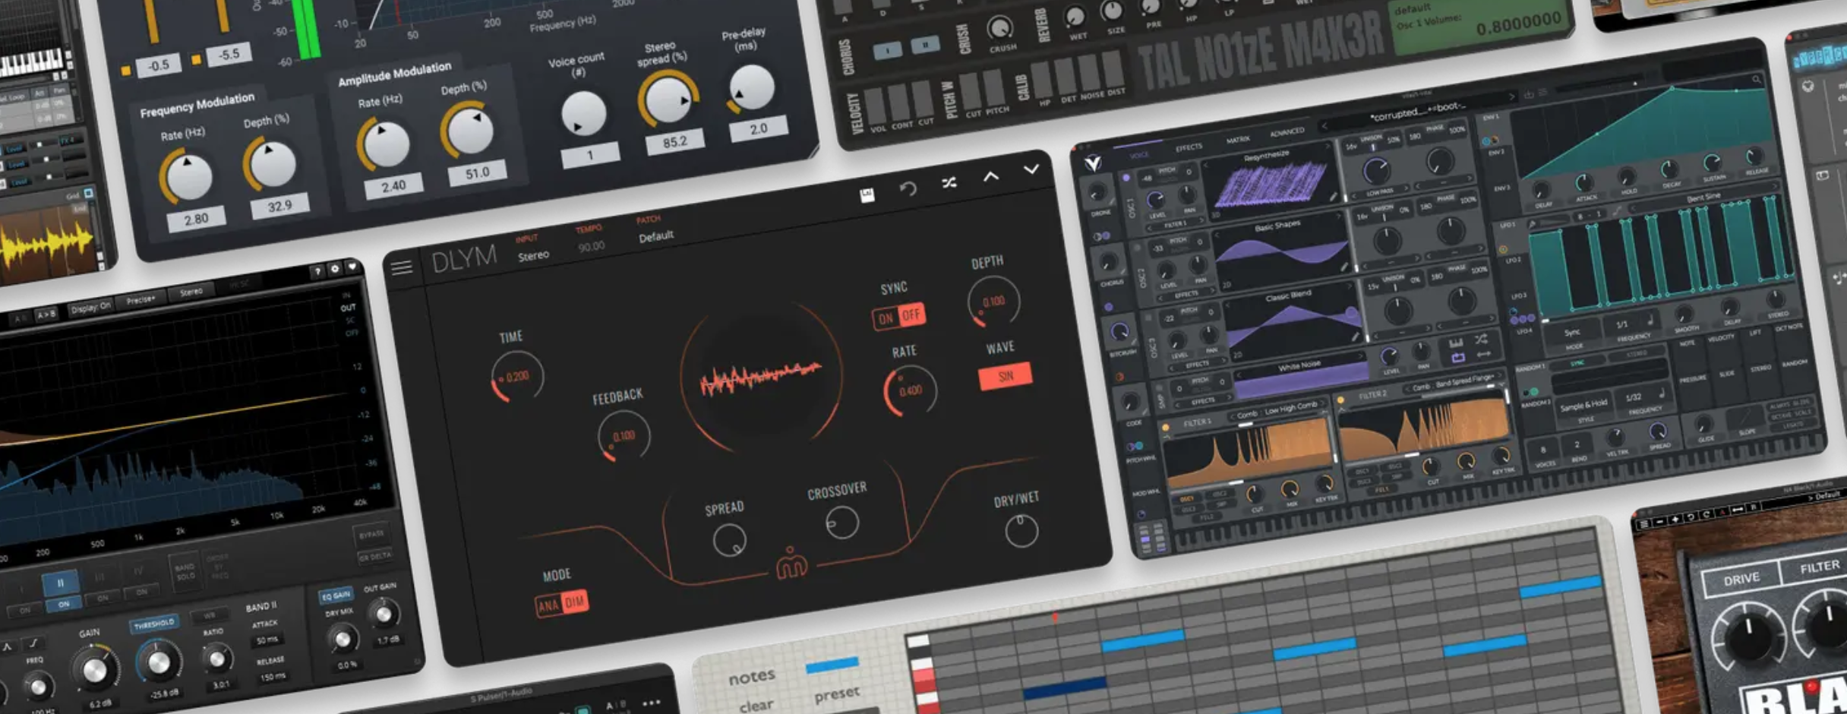
Task: Switch to the MATRIX tab in Vital
Action: [x=1238, y=140]
